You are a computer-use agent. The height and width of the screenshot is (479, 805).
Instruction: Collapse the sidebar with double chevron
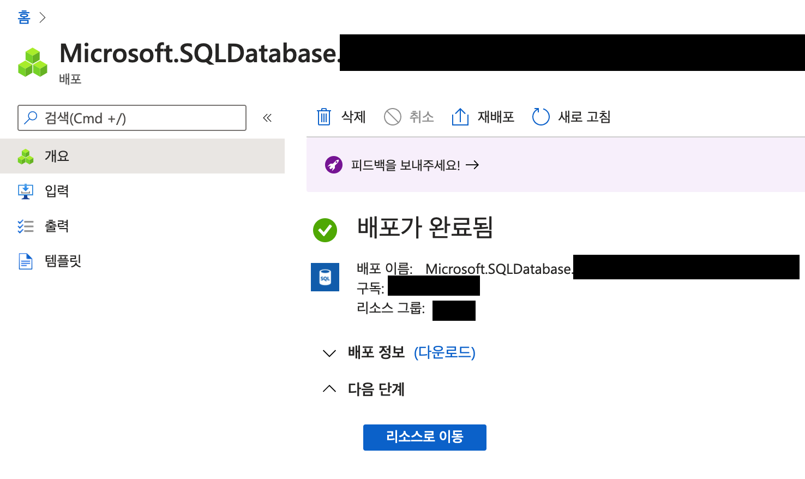point(267,118)
